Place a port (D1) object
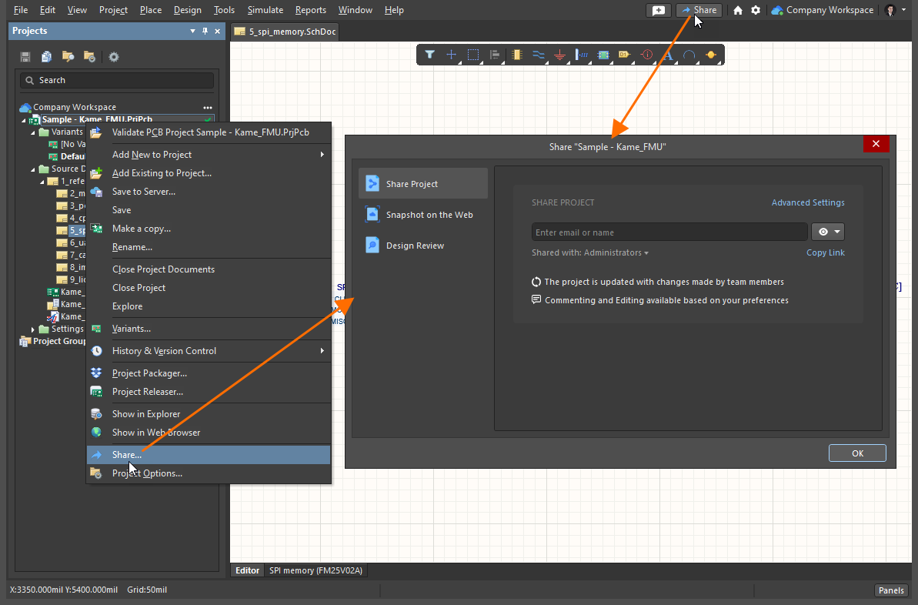The height and width of the screenshot is (605, 918). (625, 55)
